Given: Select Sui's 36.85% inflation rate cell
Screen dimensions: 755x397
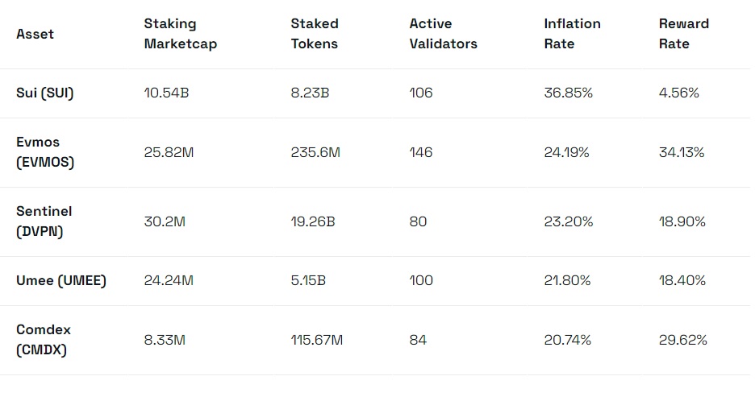Looking at the screenshot, I should tap(568, 93).
